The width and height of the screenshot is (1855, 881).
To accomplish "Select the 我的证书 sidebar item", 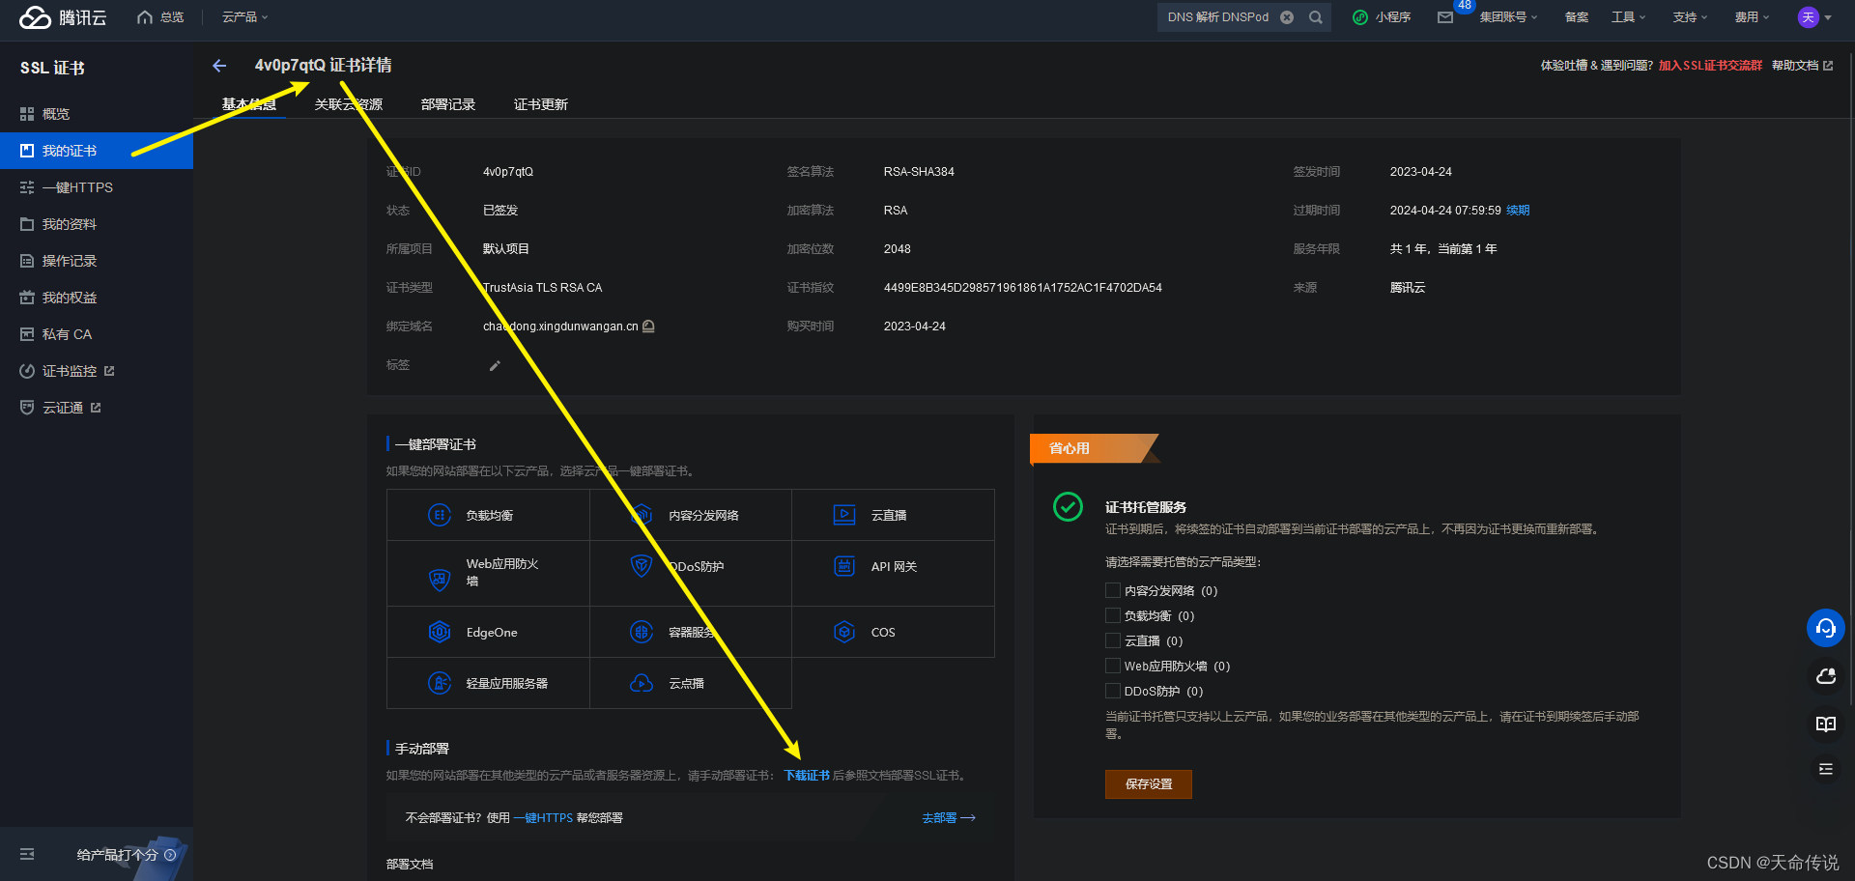I will click(69, 150).
